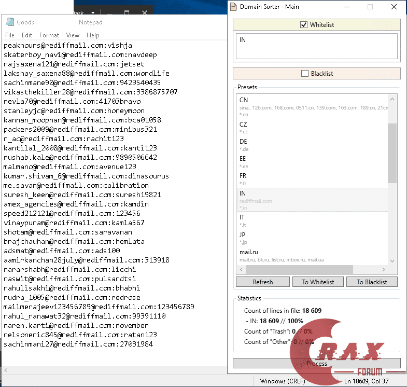Open the File menu in Notepad
The image size is (407, 387).
pyautogui.click(x=10, y=35)
